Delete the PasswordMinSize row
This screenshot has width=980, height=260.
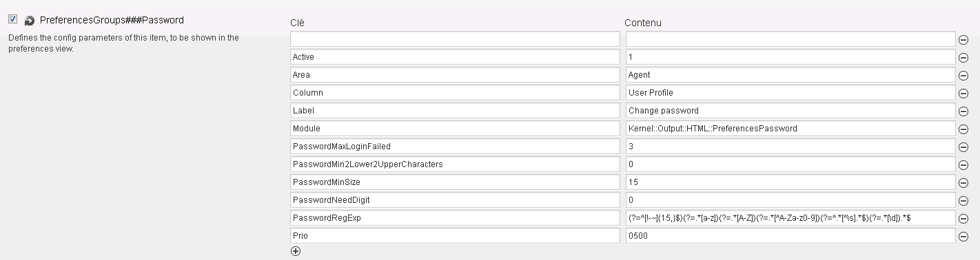point(963,182)
